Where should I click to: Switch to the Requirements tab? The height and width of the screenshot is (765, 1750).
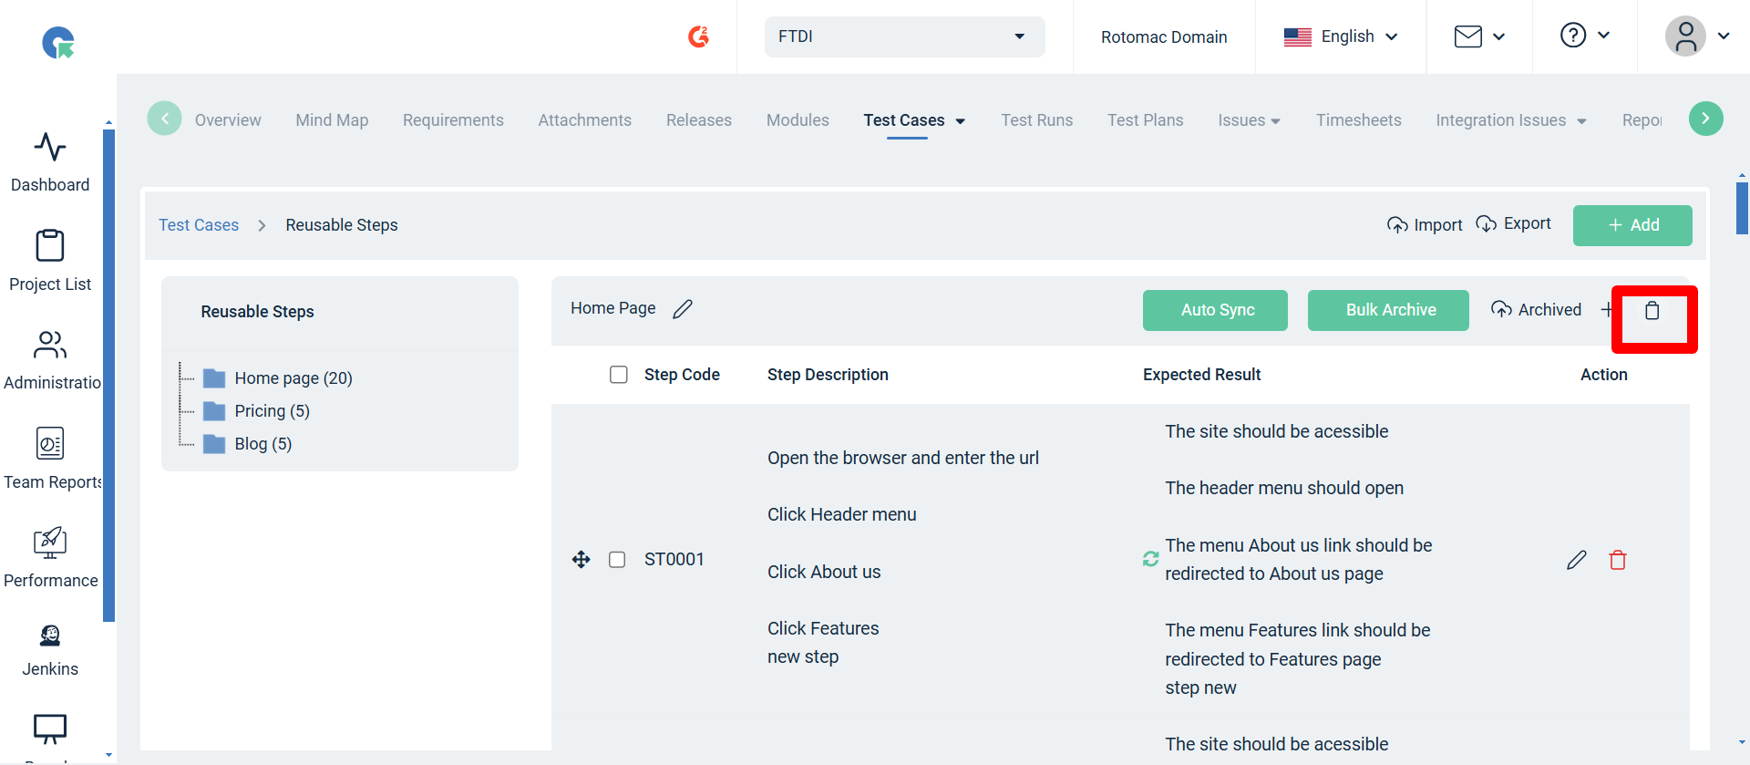coord(453,120)
